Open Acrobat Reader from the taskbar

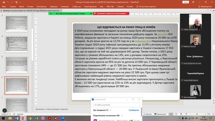click(50, 118)
